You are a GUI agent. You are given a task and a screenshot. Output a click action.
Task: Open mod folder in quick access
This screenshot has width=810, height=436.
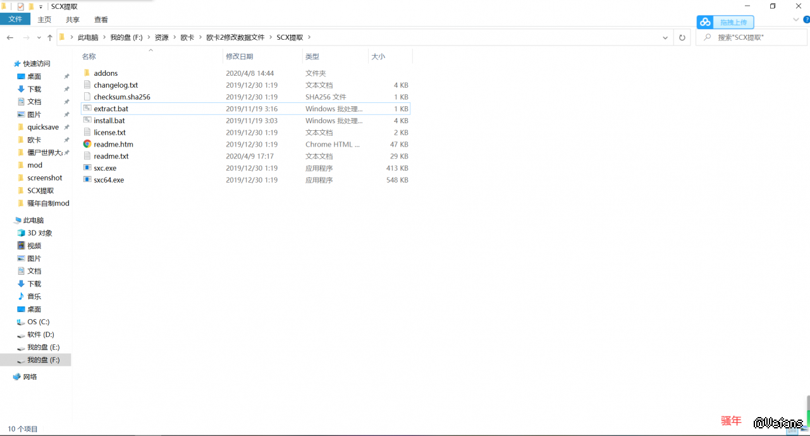(35, 165)
